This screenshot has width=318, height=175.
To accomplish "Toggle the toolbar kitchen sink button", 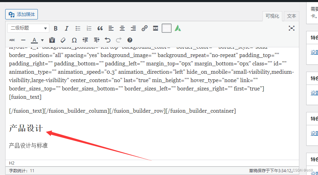I will click(x=167, y=28).
